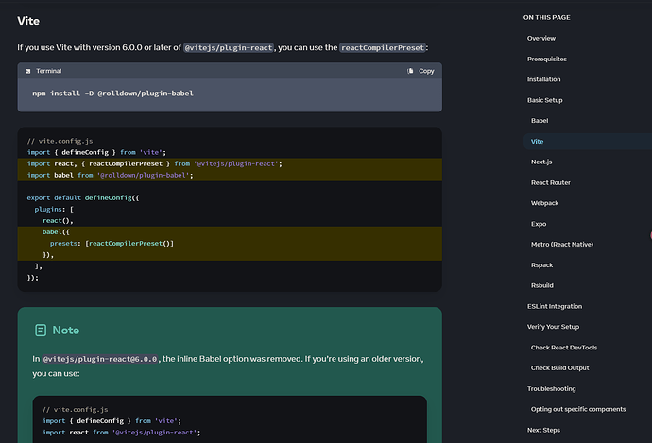Click first // vite.config.js comment line

60,141
